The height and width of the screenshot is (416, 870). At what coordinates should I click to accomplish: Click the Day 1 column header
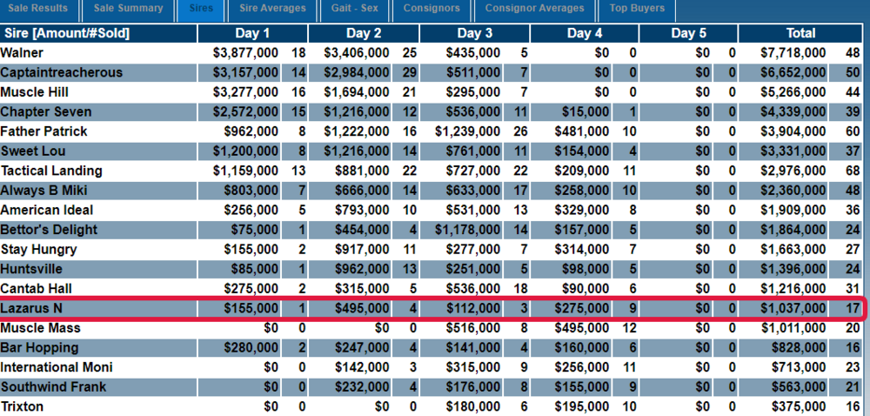click(x=252, y=33)
